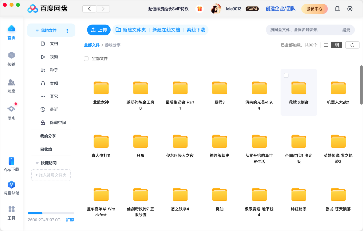The height and width of the screenshot is (231, 363).
Task: Click the storage usage progress bar
Action: tap(51, 213)
